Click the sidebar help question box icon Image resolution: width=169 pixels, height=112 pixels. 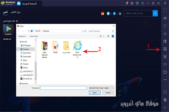(165, 92)
